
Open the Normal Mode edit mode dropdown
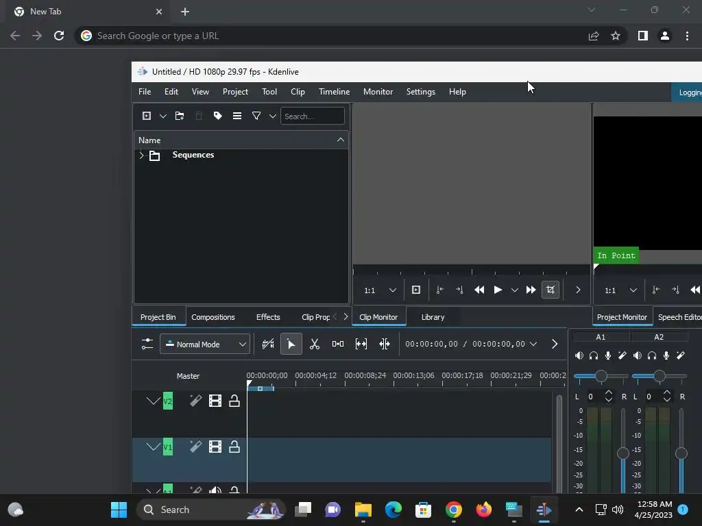coord(205,345)
